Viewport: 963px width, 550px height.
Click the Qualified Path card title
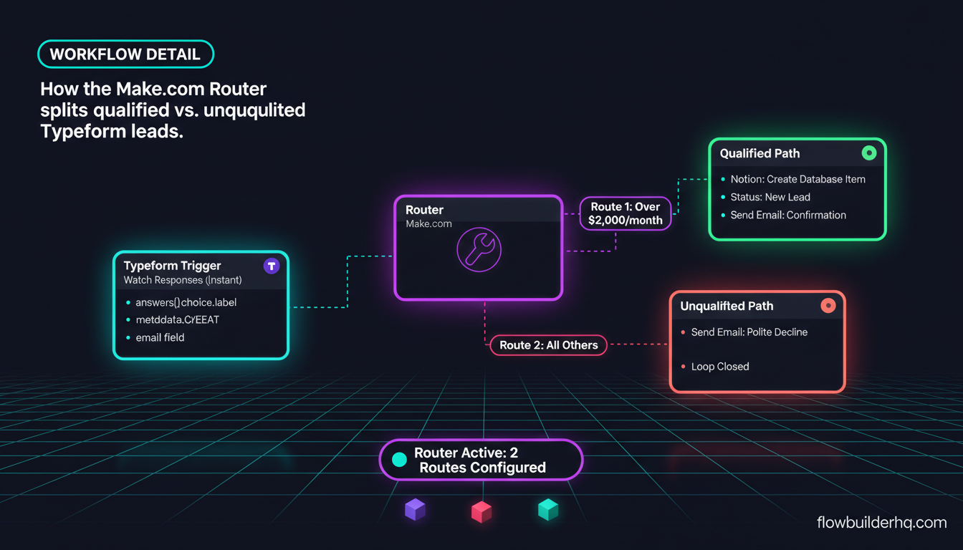click(760, 153)
